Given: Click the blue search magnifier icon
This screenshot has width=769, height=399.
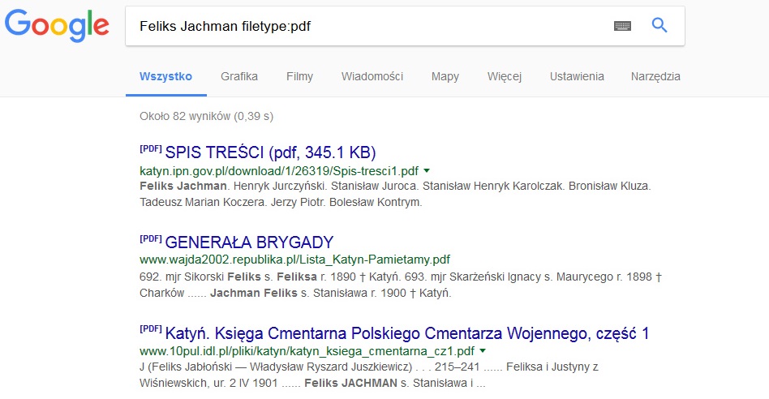Looking at the screenshot, I should pyautogui.click(x=659, y=26).
